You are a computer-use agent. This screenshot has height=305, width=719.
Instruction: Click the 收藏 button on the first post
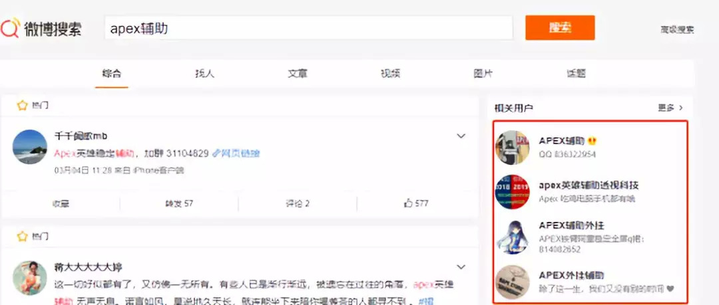point(61,203)
